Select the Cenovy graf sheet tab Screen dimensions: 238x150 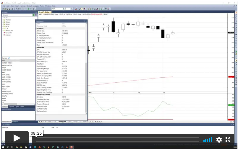tap(62, 122)
